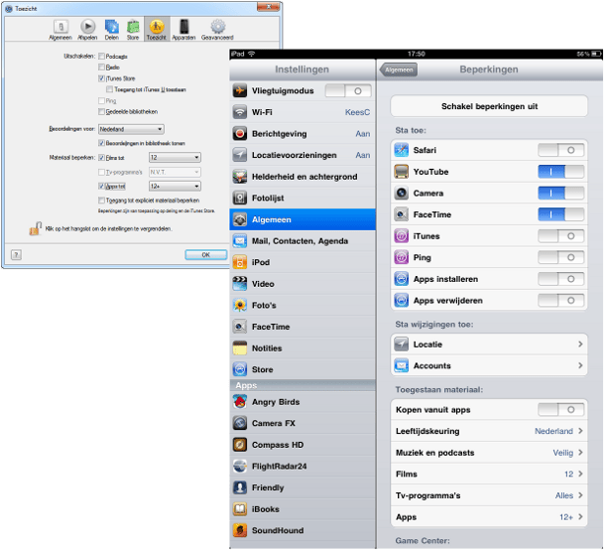Open Tv-programma's Alles row
The height and width of the screenshot is (551, 607).
point(489,495)
